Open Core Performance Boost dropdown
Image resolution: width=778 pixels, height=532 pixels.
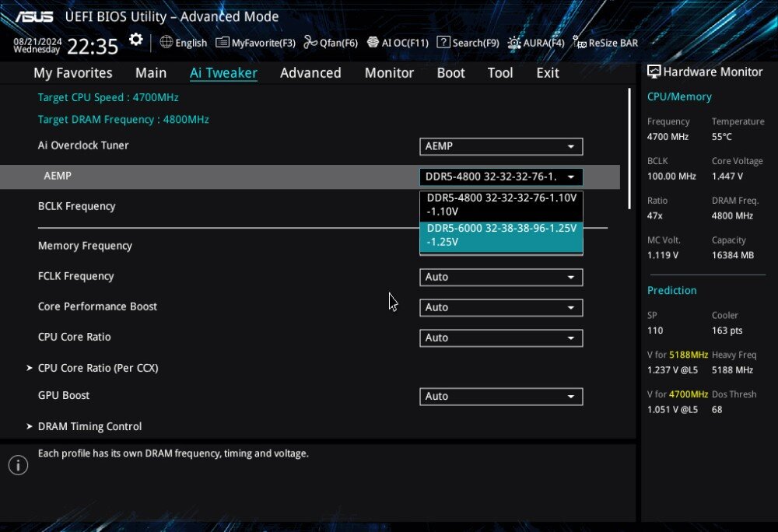[x=500, y=307]
